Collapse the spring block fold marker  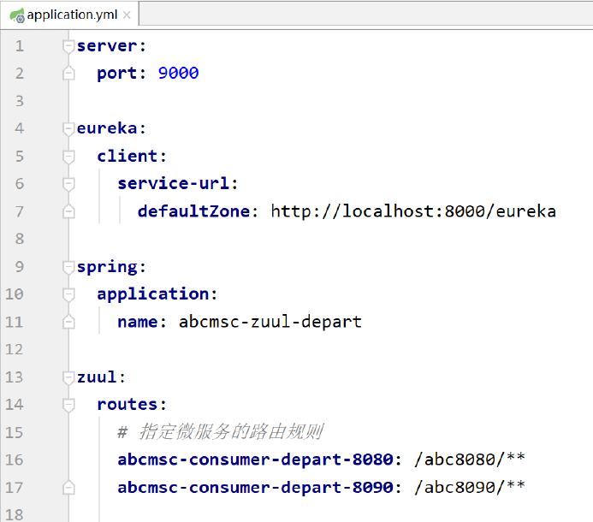point(68,267)
